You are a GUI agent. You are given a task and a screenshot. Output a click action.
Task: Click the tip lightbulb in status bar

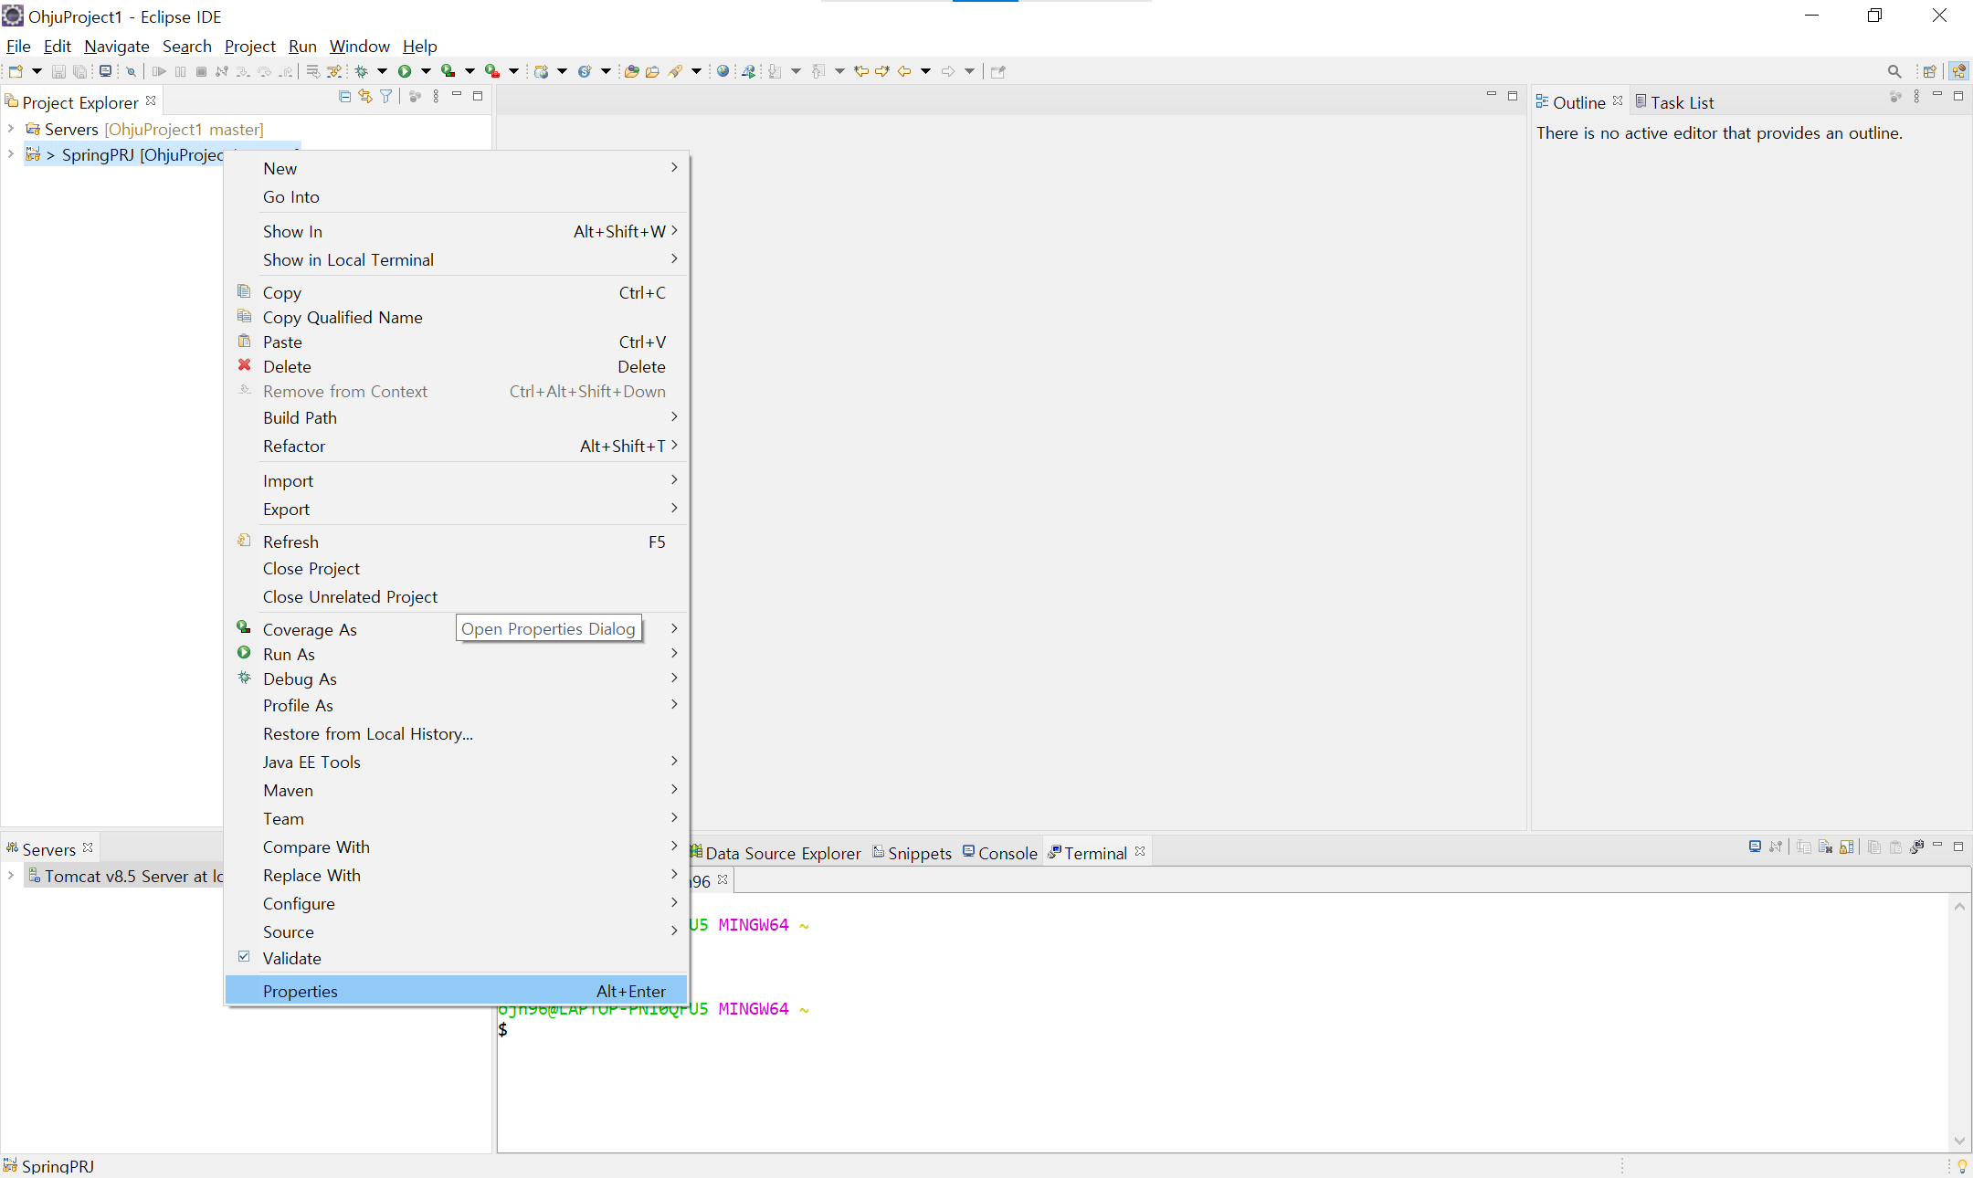coord(1962,1165)
